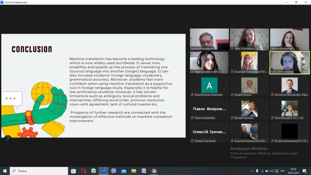Open the taskbar clock and date
The image size is (311, 175).
(x=294, y=171)
